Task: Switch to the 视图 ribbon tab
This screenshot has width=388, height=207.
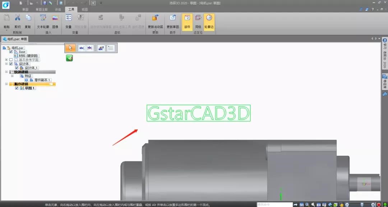Action: pyautogui.click(x=85, y=10)
